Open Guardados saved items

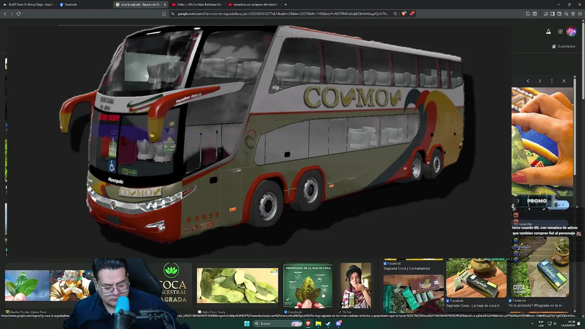(x=564, y=46)
